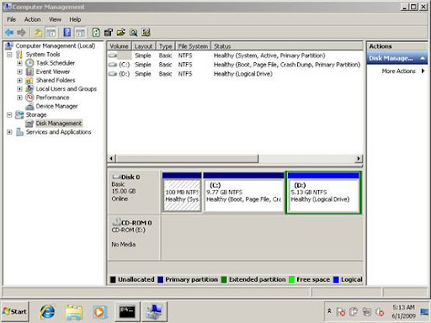Open the Action menu
Viewport: 431px width, 323px height.
[33, 19]
